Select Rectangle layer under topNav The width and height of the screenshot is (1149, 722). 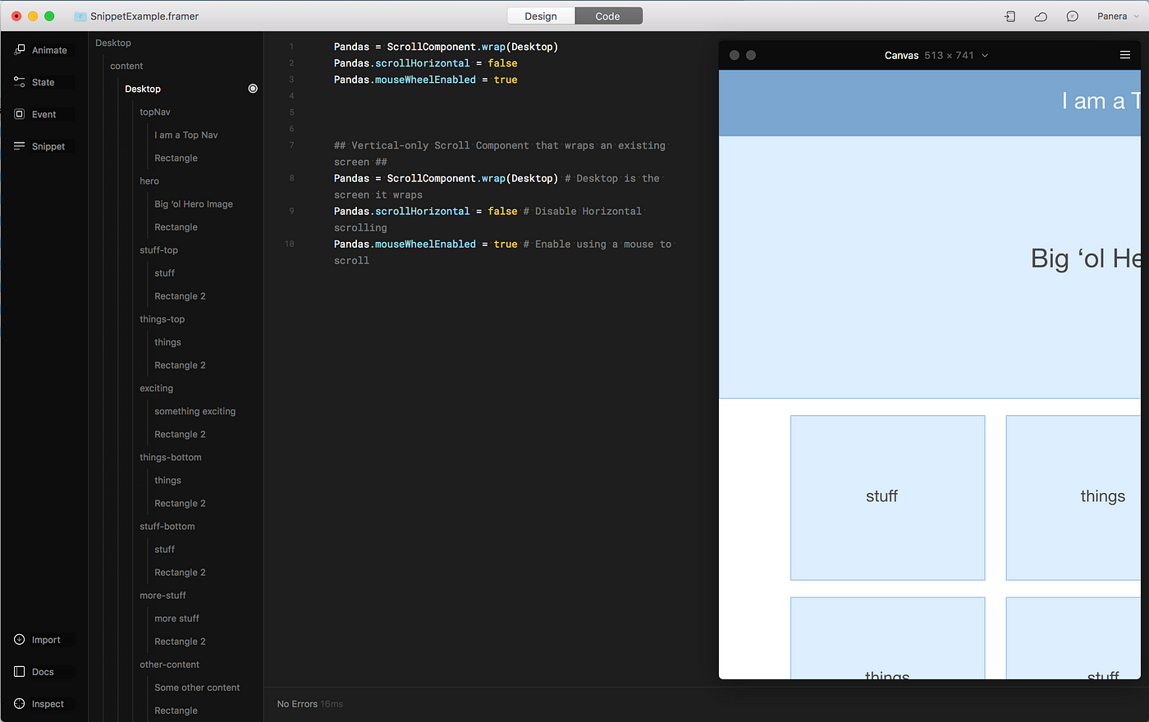pos(176,158)
